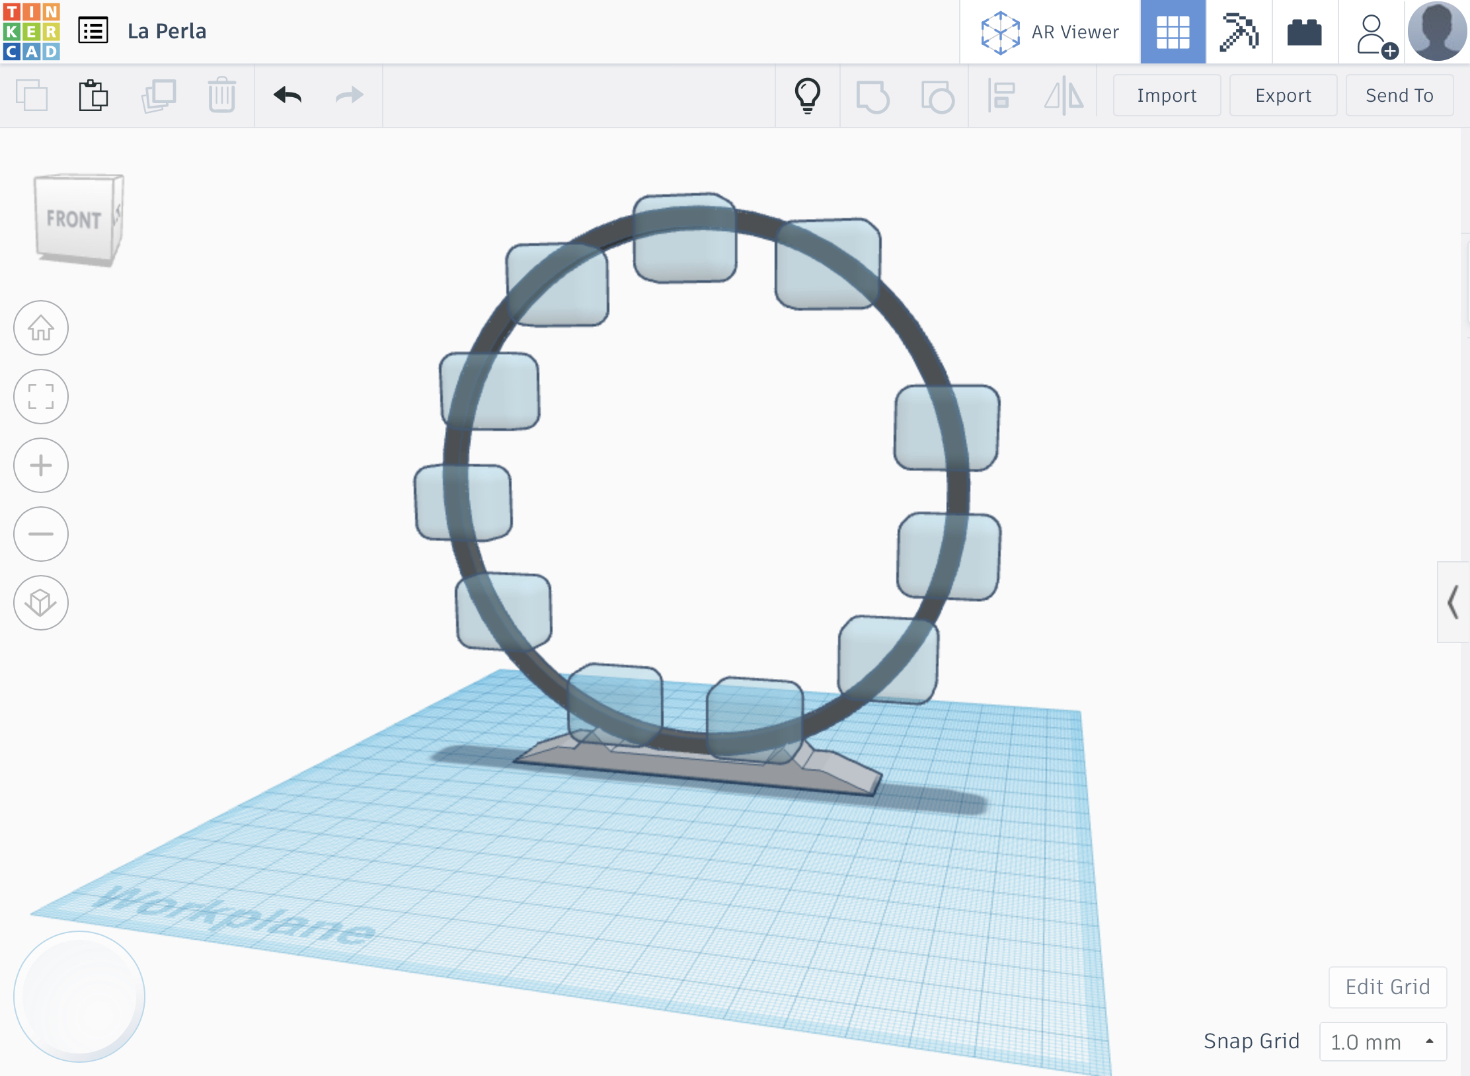Click the Ungroup shapes icon
The width and height of the screenshot is (1470, 1076).
(937, 96)
